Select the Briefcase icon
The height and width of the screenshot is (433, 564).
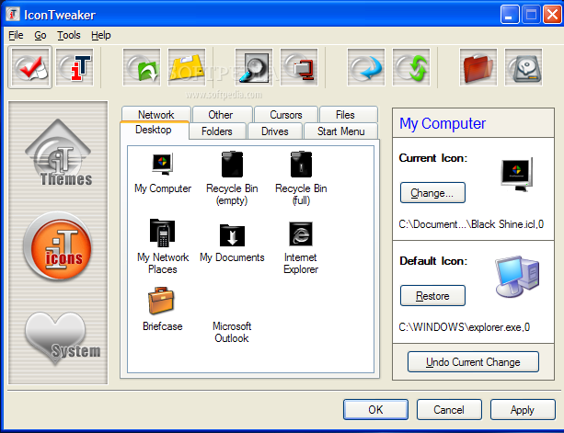pyautogui.click(x=162, y=310)
